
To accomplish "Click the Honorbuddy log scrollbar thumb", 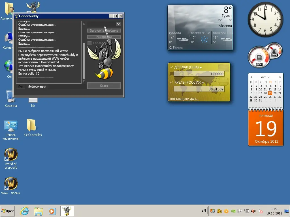I will tap(84, 61).
